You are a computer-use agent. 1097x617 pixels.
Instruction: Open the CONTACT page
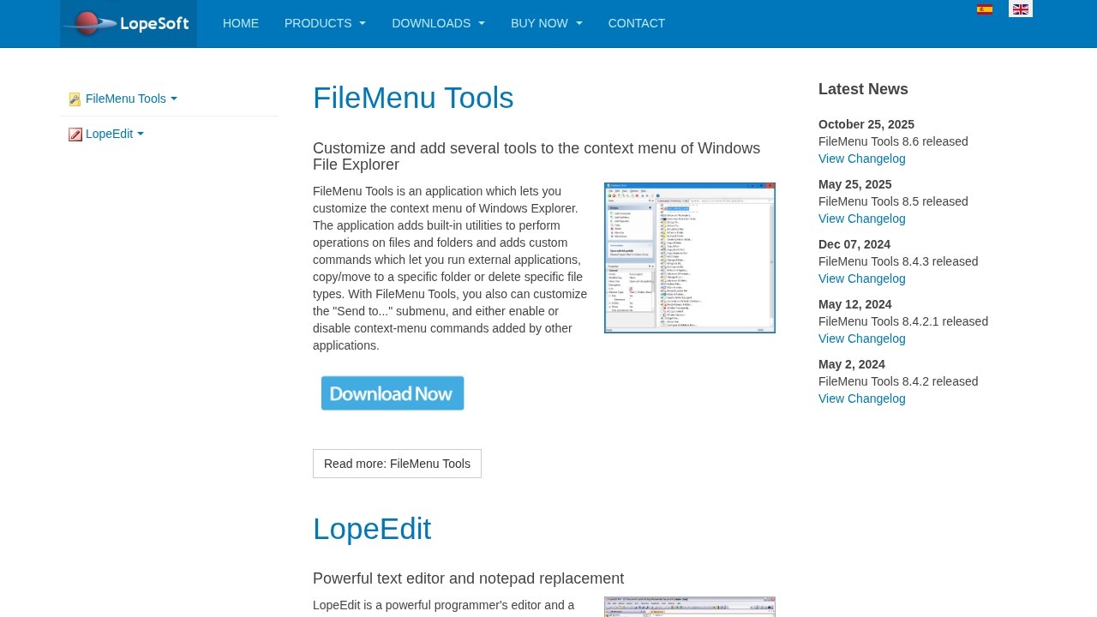point(637,23)
